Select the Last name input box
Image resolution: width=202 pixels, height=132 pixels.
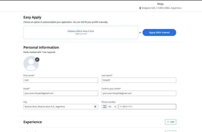[139, 80]
